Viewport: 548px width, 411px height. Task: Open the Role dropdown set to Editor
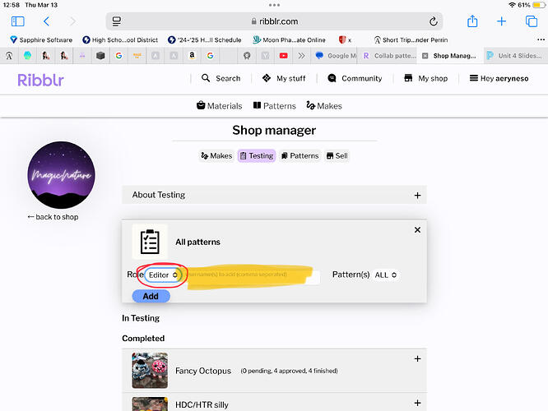point(163,275)
